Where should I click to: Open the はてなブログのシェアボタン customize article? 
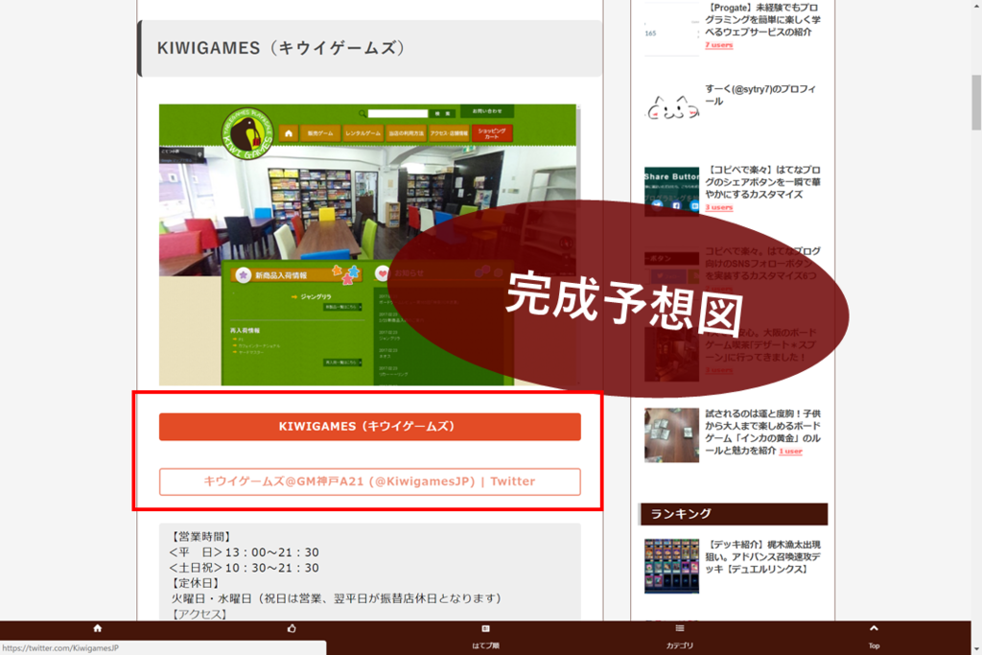[x=762, y=182]
